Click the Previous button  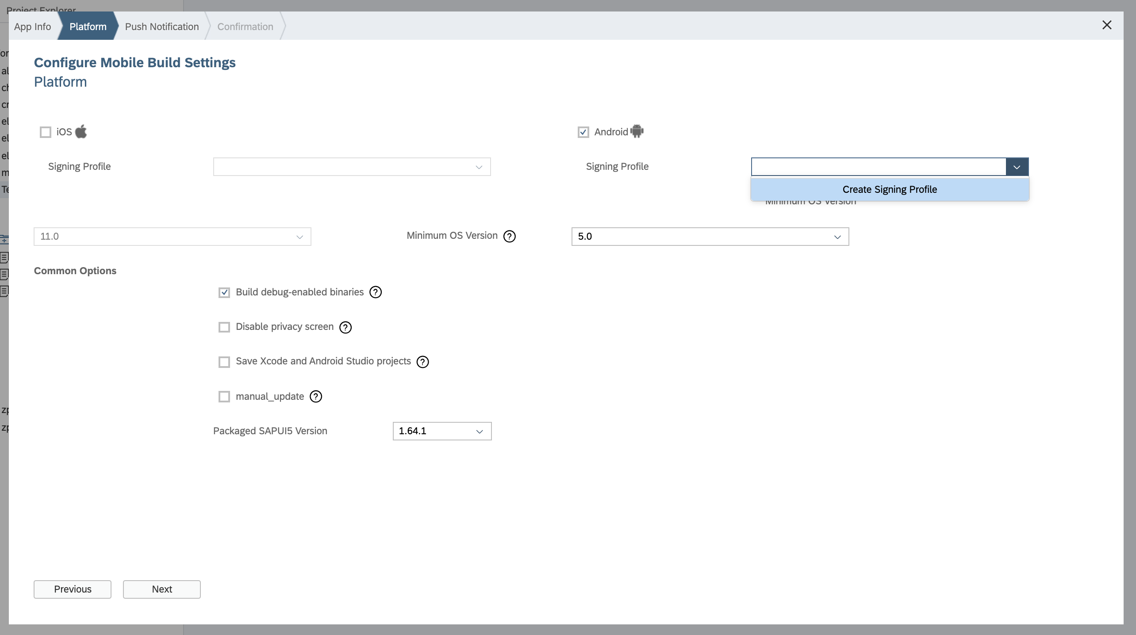tap(73, 589)
